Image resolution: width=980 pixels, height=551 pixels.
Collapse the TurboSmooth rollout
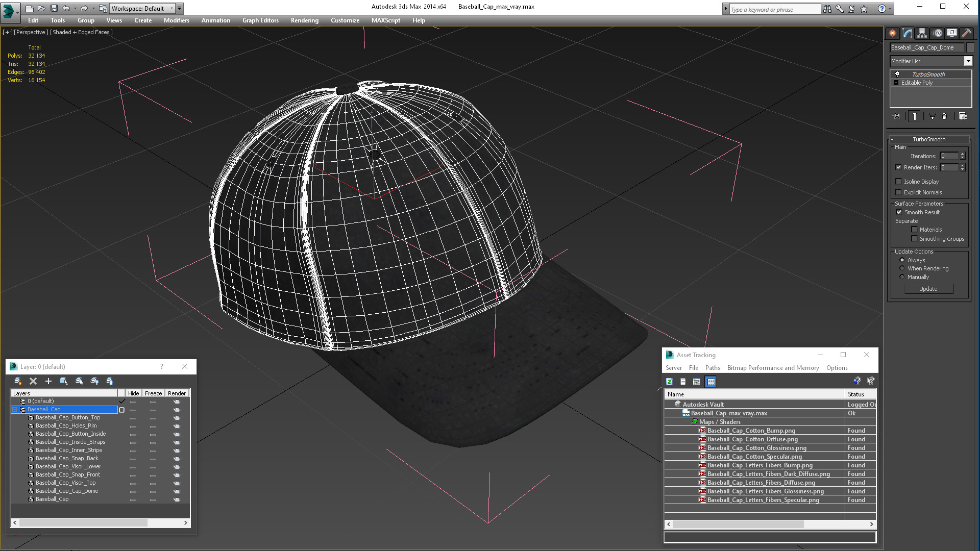tap(892, 139)
